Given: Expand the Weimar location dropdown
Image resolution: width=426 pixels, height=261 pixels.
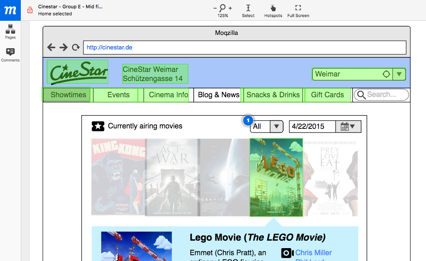Looking at the screenshot, I should pos(399,74).
